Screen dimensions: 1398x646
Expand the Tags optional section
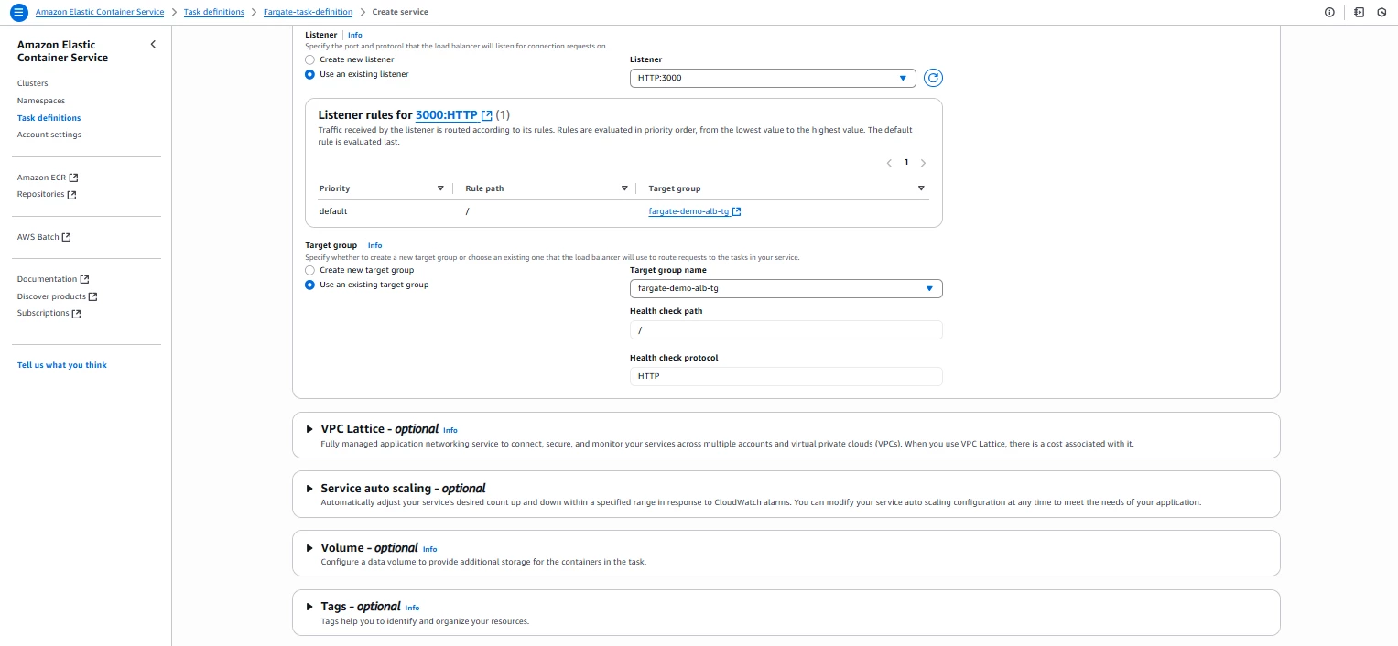pos(309,607)
